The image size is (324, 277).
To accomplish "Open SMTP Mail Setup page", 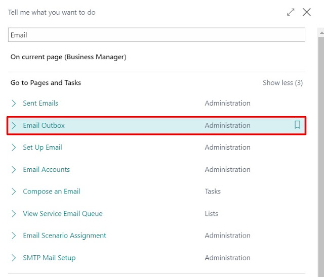I will click(x=49, y=257).
